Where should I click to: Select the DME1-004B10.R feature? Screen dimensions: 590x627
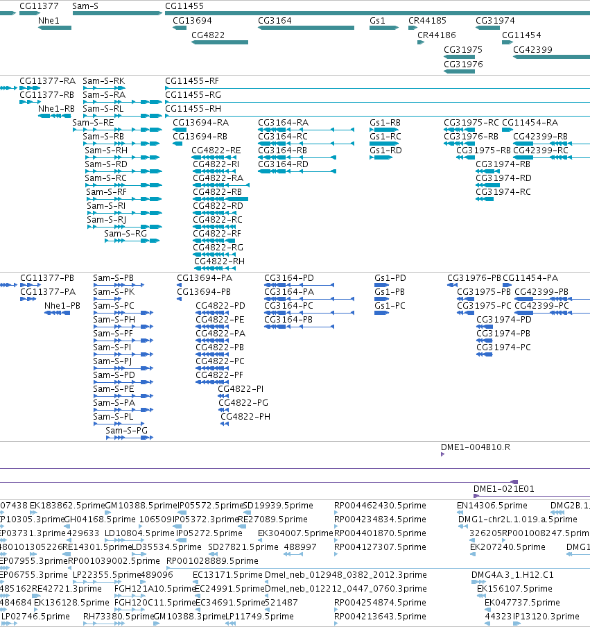442,454
